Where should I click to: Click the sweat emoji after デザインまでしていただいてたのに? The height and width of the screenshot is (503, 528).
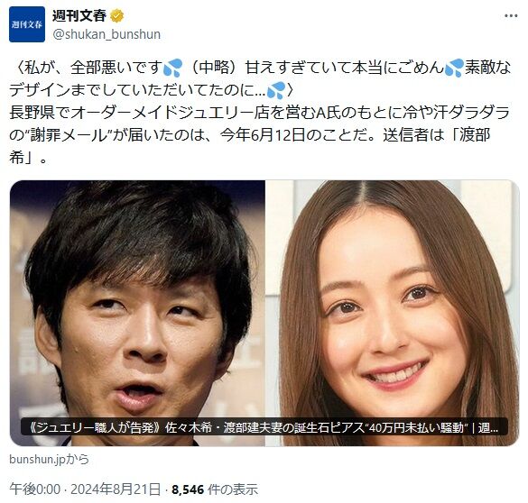(276, 90)
